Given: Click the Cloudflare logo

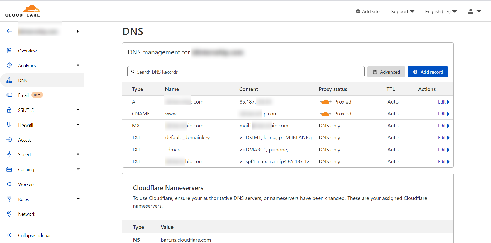Looking at the screenshot, I should [x=23, y=11].
